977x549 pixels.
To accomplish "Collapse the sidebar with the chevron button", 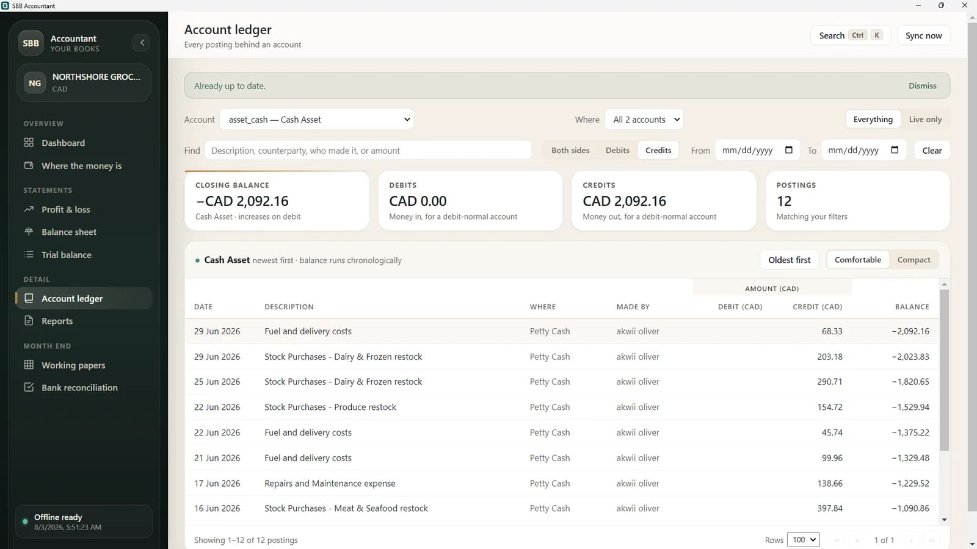I will (x=142, y=43).
